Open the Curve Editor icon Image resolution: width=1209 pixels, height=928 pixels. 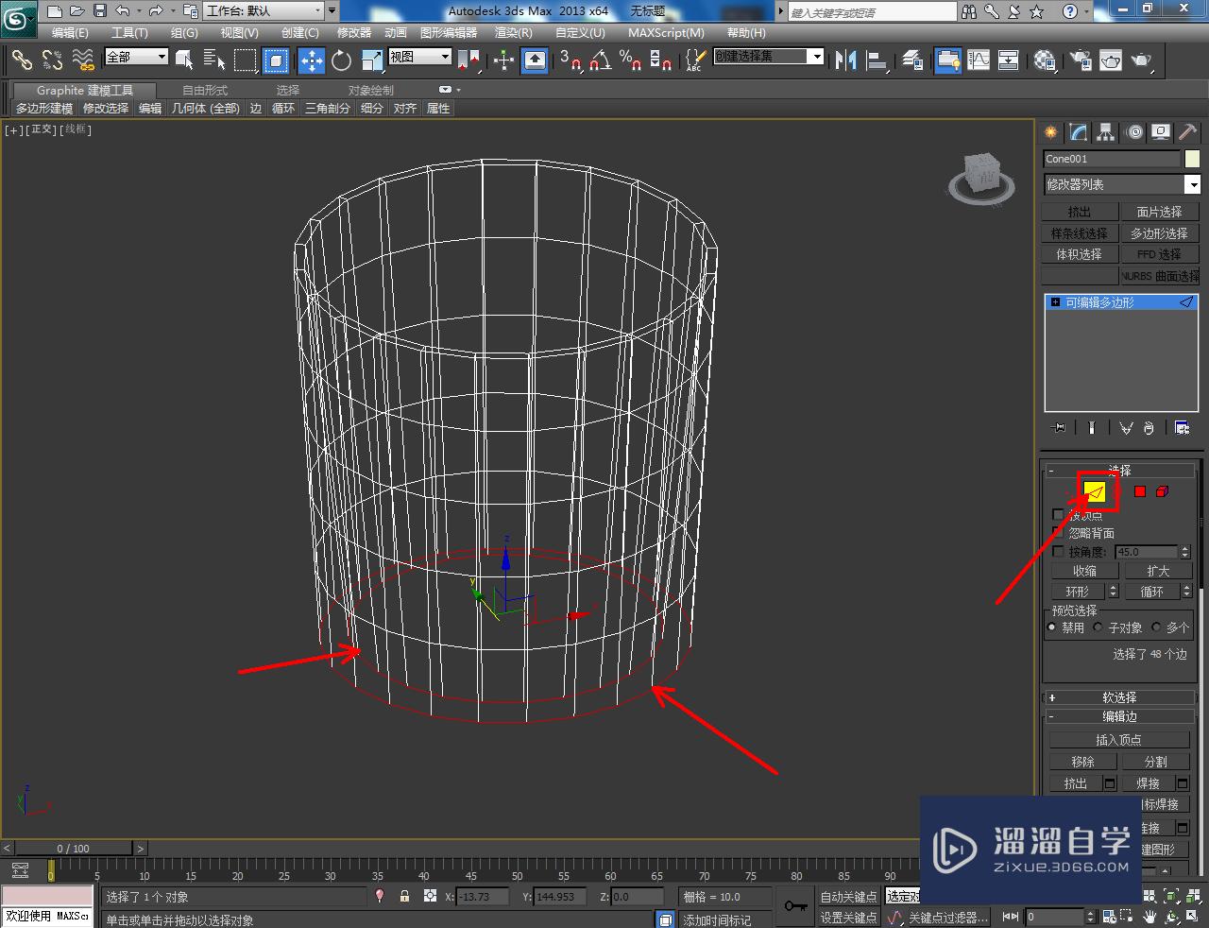(979, 60)
